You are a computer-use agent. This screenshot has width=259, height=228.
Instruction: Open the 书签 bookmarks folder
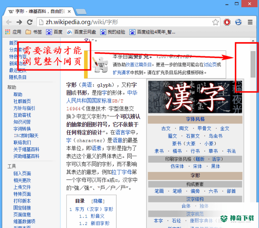[x=34, y=32]
